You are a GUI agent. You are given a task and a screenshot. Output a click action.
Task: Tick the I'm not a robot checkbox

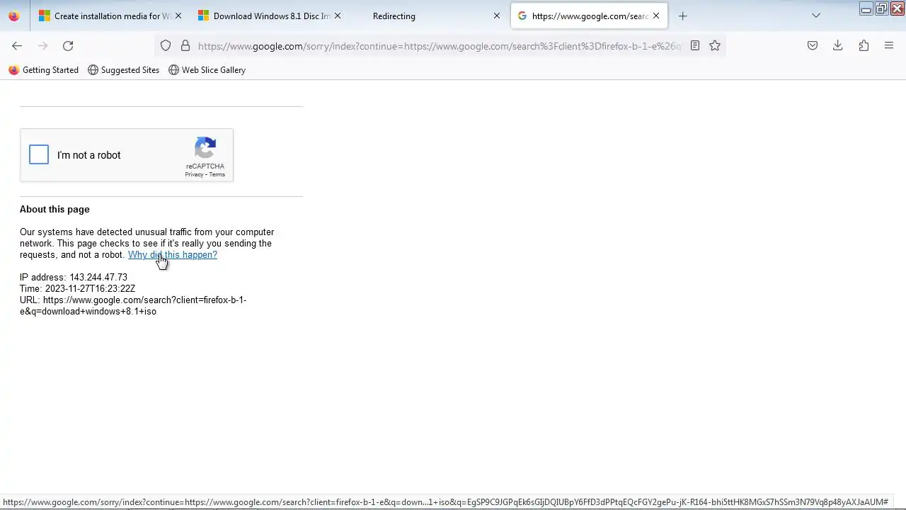coord(39,154)
